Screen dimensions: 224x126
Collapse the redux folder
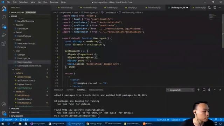click(17, 69)
